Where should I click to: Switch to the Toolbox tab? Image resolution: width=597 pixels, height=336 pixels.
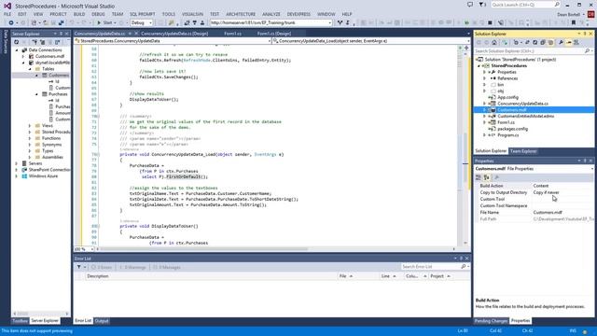(x=20, y=321)
